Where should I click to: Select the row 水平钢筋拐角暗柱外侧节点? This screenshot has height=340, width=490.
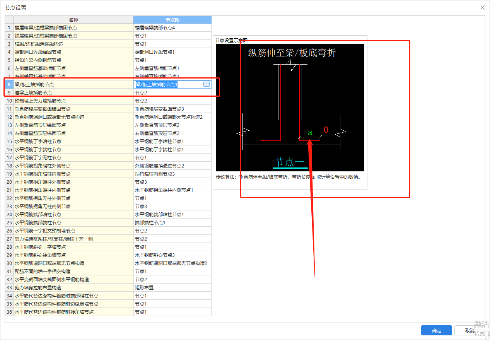[x=108, y=166]
